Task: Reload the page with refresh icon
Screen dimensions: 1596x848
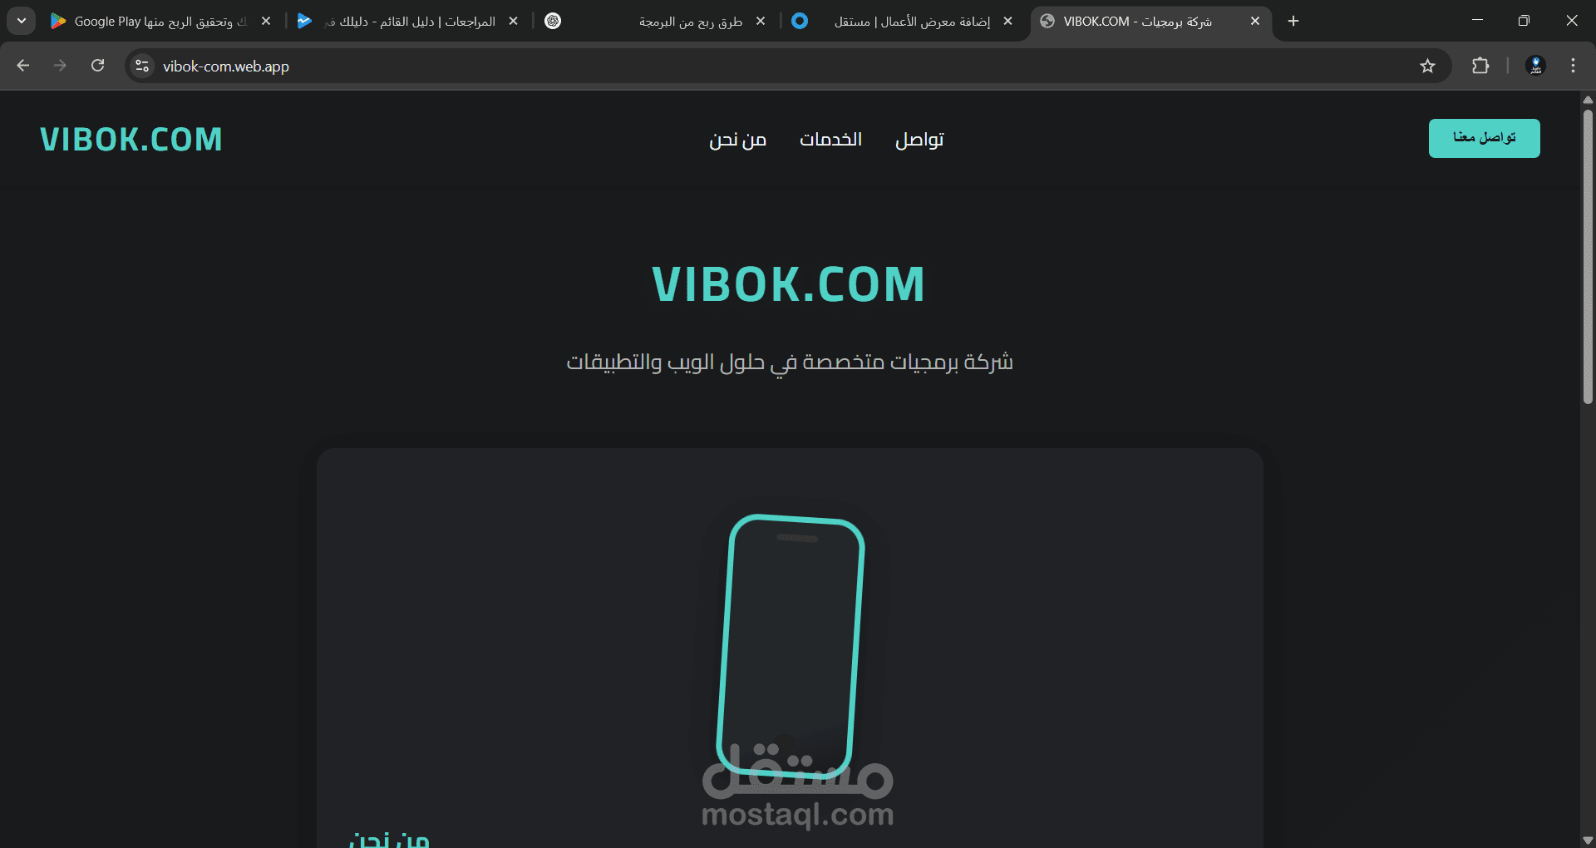Action: point(98,66)
